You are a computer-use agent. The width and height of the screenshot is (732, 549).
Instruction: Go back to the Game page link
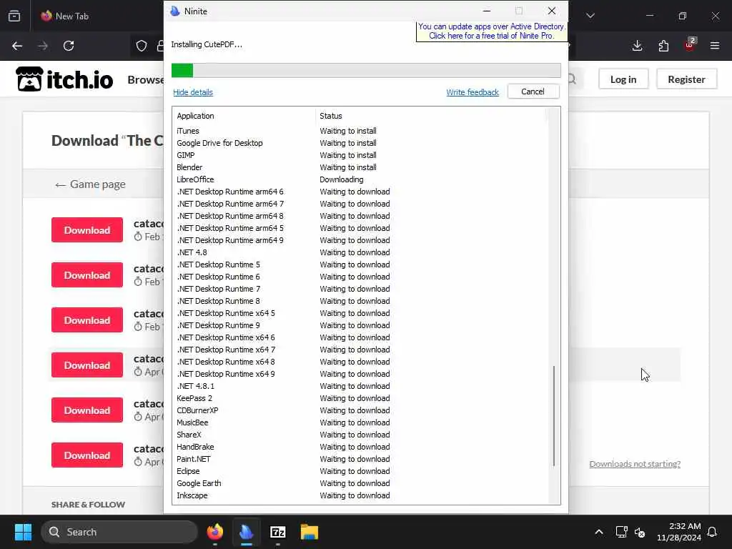click(90, 184)
